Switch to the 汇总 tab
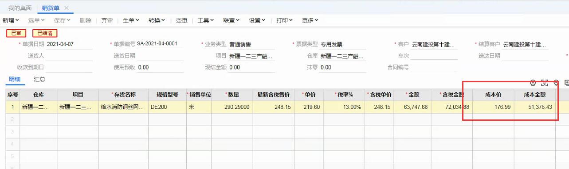 pyautogui.click(x=39, y=79)
